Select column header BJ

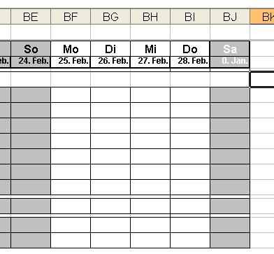(230, 17)
